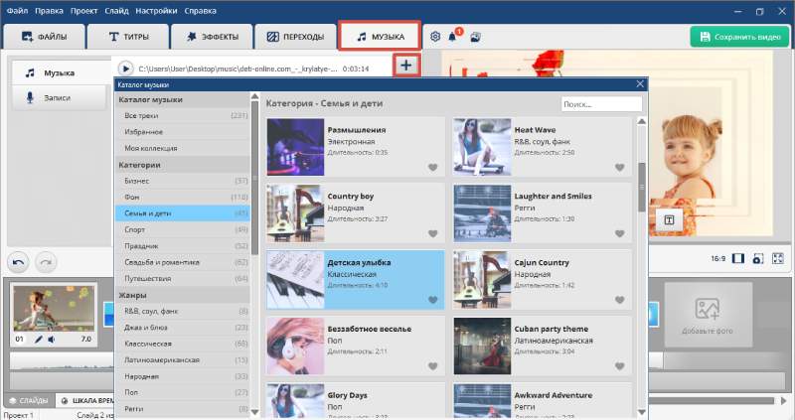Favorite Cuban party theme heart
Viewport: 795px width, 420px height.
(619, 366)
